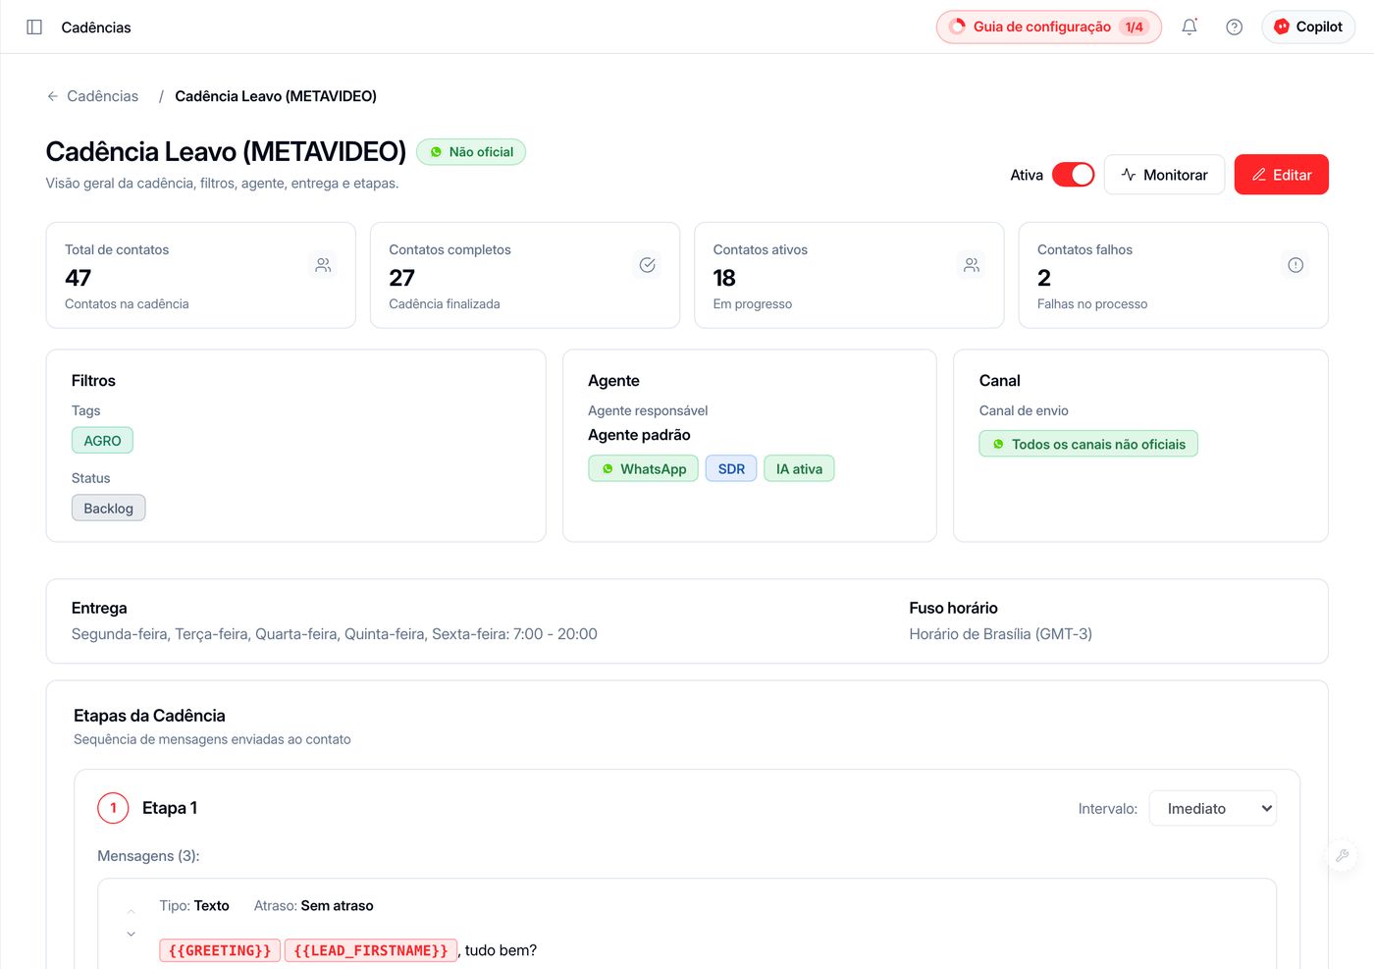
Task: Click the {{LEAD_FIRSTNAME}} variable tag
Action: [x=371, y=950]
